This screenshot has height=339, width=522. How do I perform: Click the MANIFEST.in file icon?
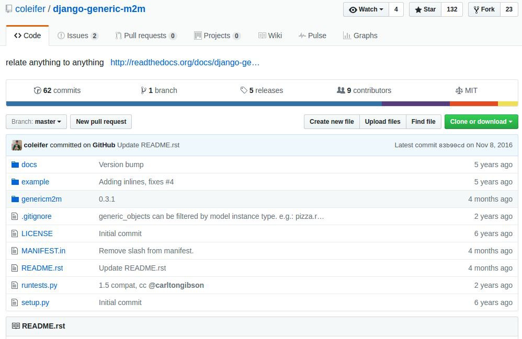(15, 251)
